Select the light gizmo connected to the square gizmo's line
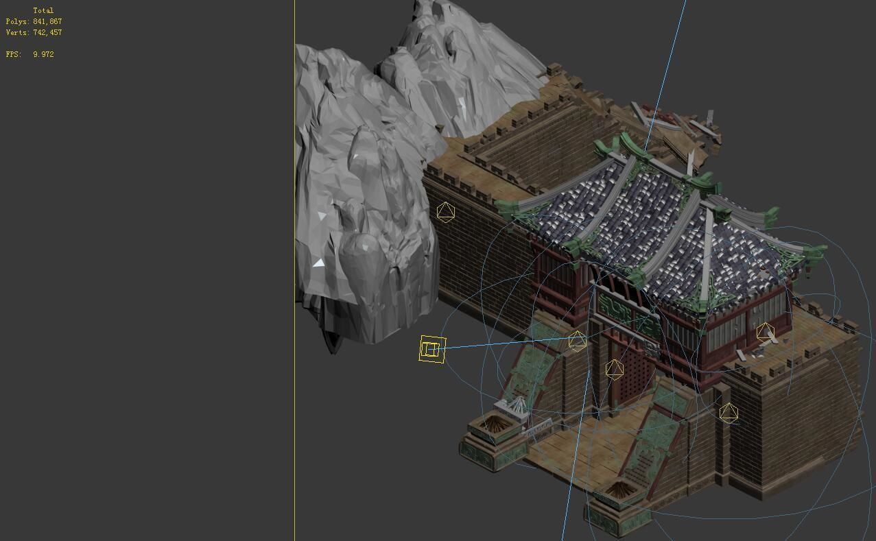 coord(577,341)
